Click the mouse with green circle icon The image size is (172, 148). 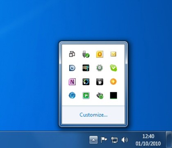tap(100, 96)
